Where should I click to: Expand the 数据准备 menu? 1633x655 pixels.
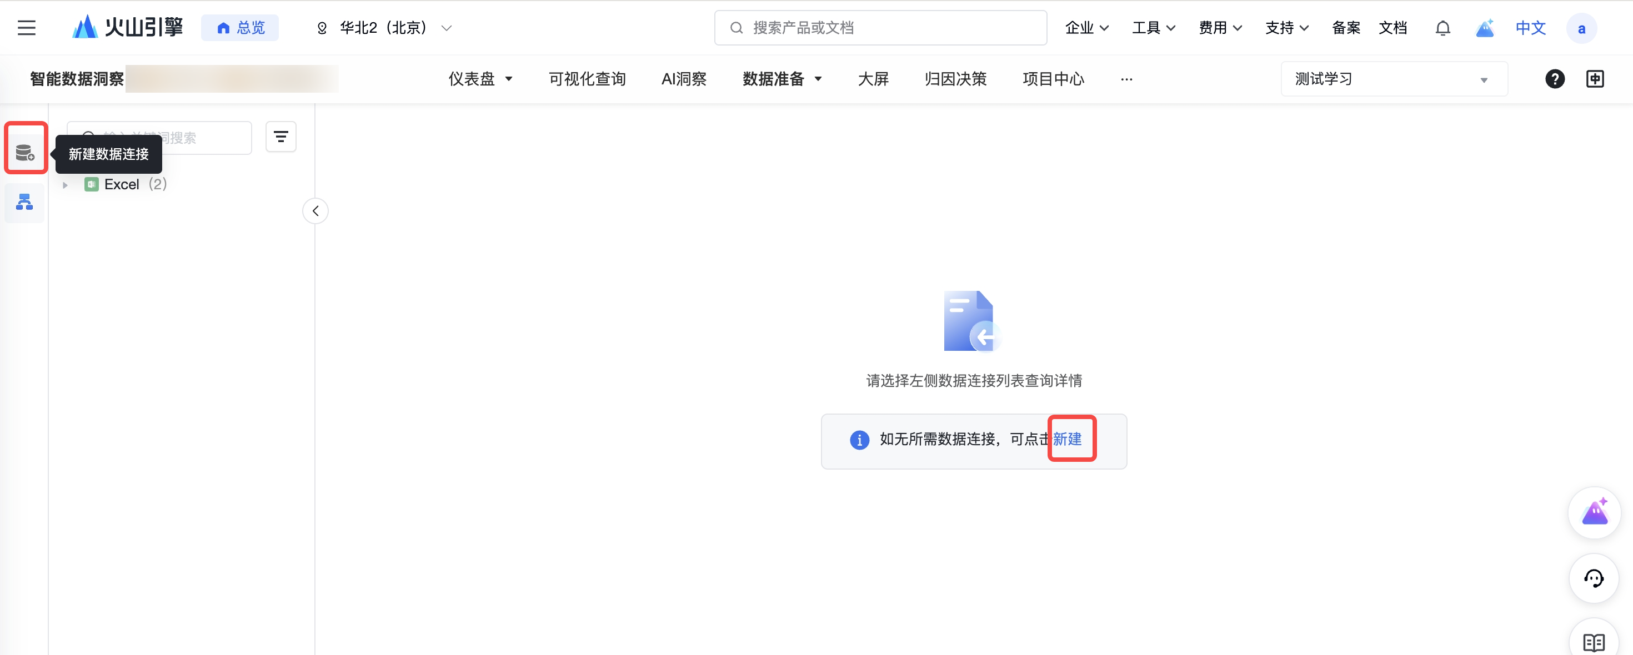782,79
